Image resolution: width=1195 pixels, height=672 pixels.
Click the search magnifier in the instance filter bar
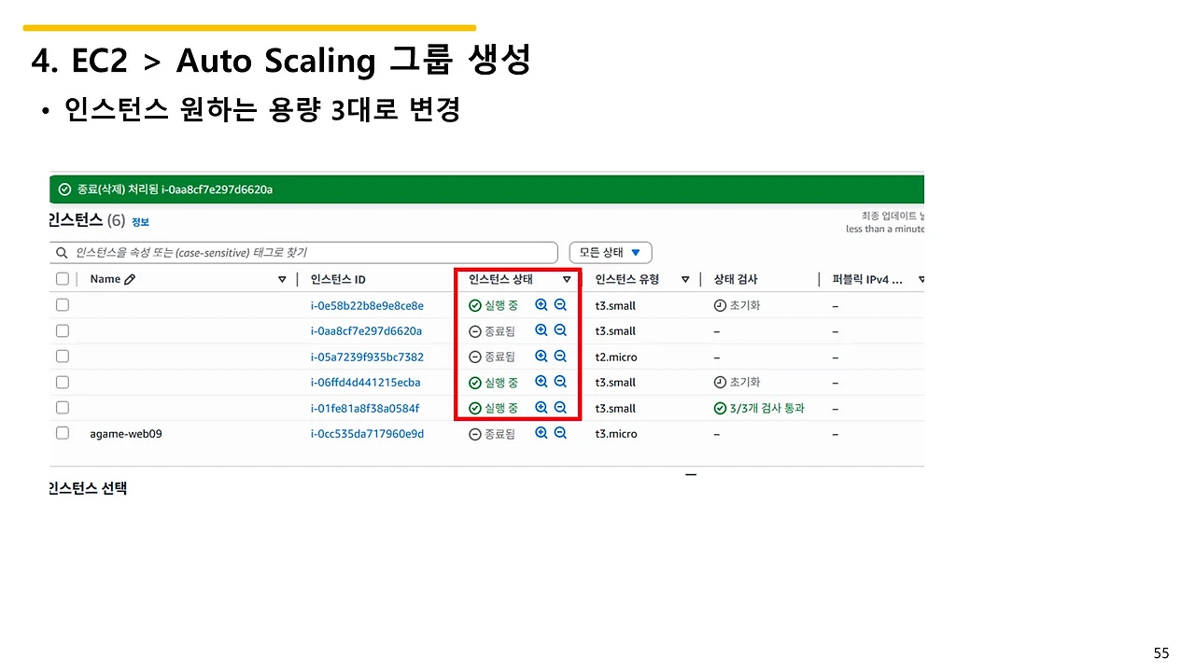(61, 252)
